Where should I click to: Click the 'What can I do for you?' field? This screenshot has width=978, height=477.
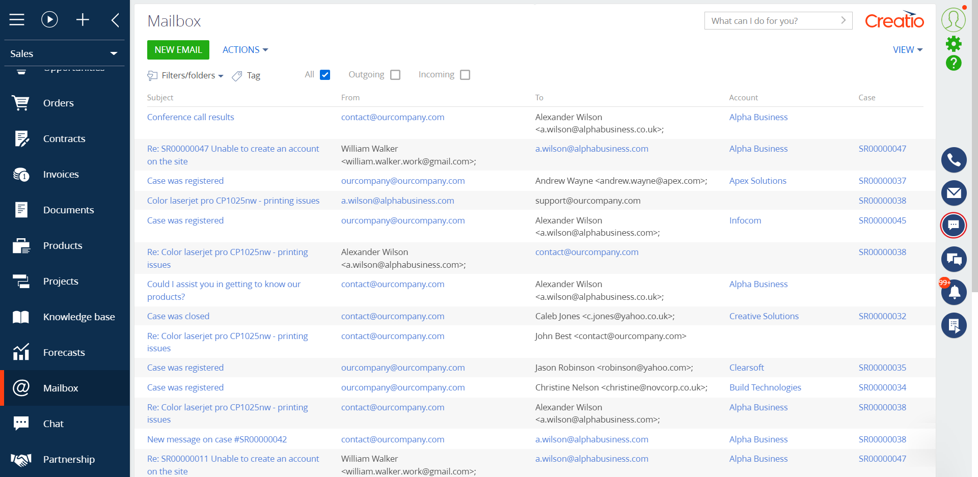click(772, 21)
